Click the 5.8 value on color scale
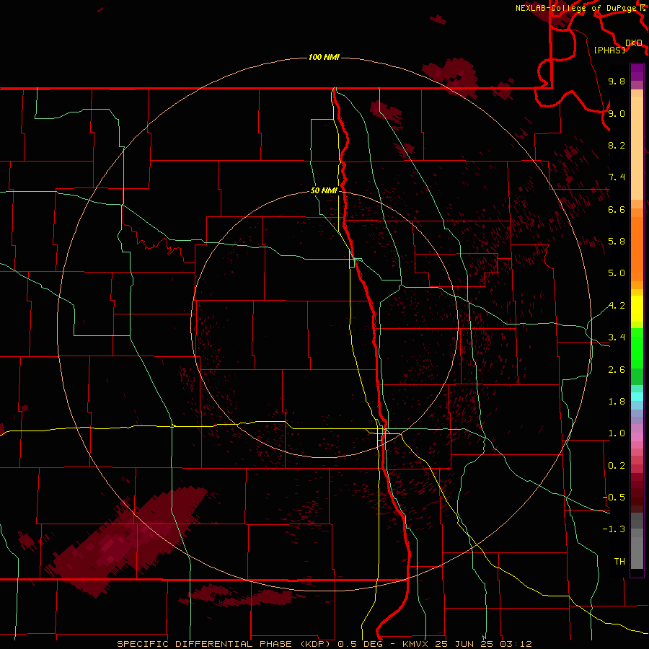This screenshot has width=649, height=649. coord(617,242)
